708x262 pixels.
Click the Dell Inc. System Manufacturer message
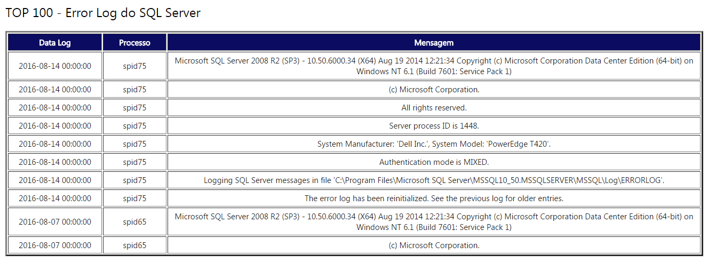(434, 144)
